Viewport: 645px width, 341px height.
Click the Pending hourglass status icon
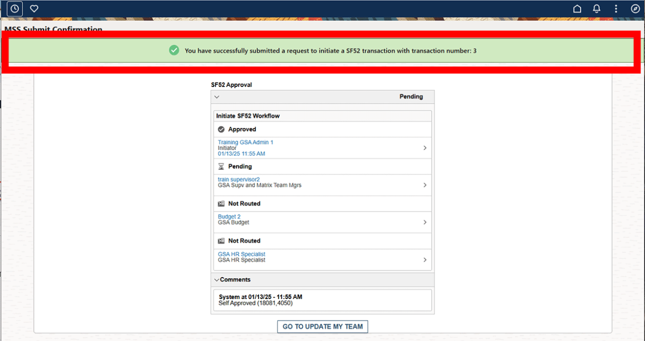(221, 166)
